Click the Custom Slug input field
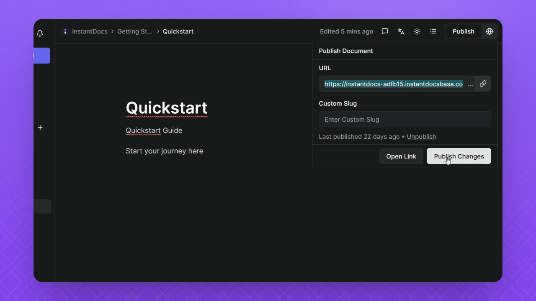536x301 pixels. 405,120
